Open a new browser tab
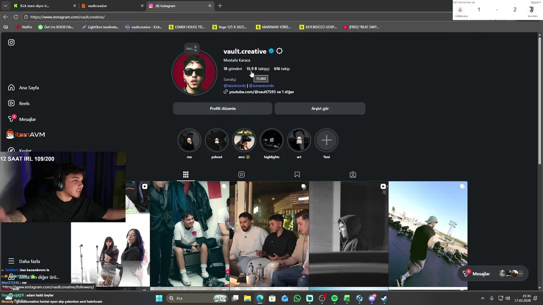Viewport: 543px width, 305px height. pyautogui.click(x=220, y=6)
